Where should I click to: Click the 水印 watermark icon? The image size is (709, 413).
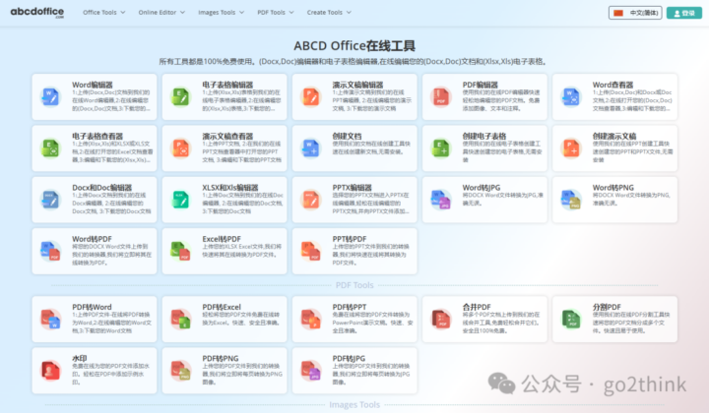pos(50,370)
